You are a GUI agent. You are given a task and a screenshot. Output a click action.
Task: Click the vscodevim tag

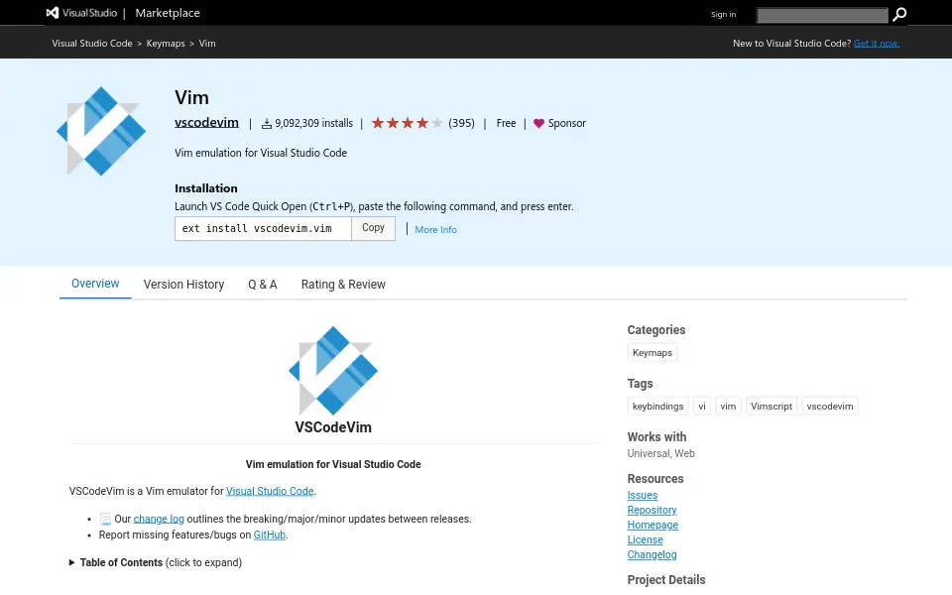pyautogui.click(x=829, y=407)
